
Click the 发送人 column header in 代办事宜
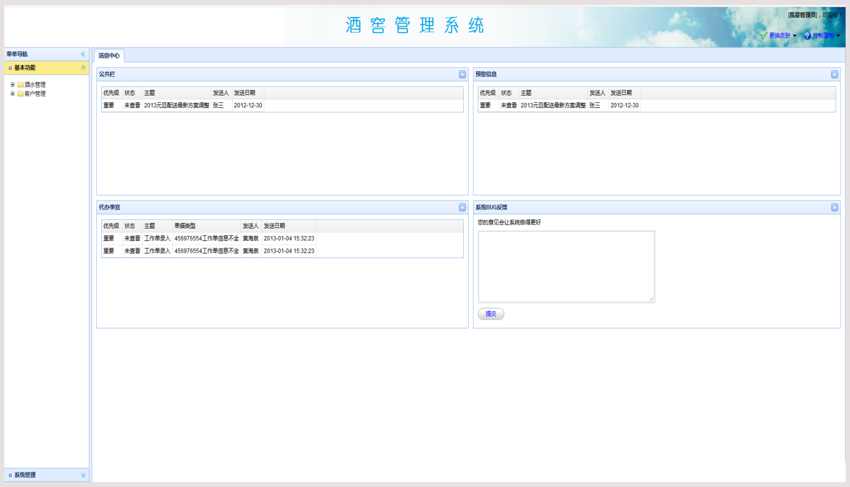pyautogui.click(x=252, y=226)
